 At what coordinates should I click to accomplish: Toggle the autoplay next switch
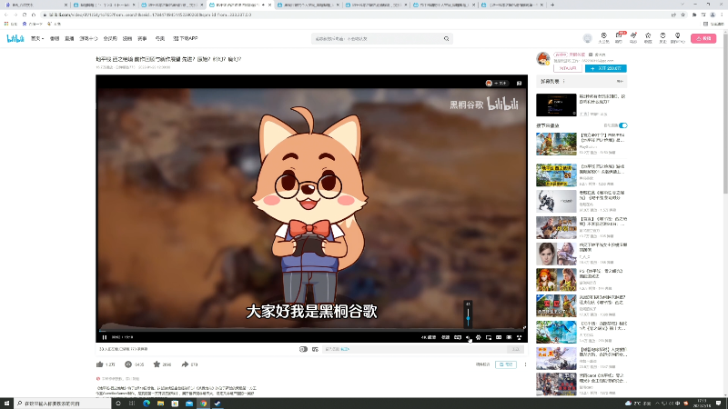tap(622, 125)
